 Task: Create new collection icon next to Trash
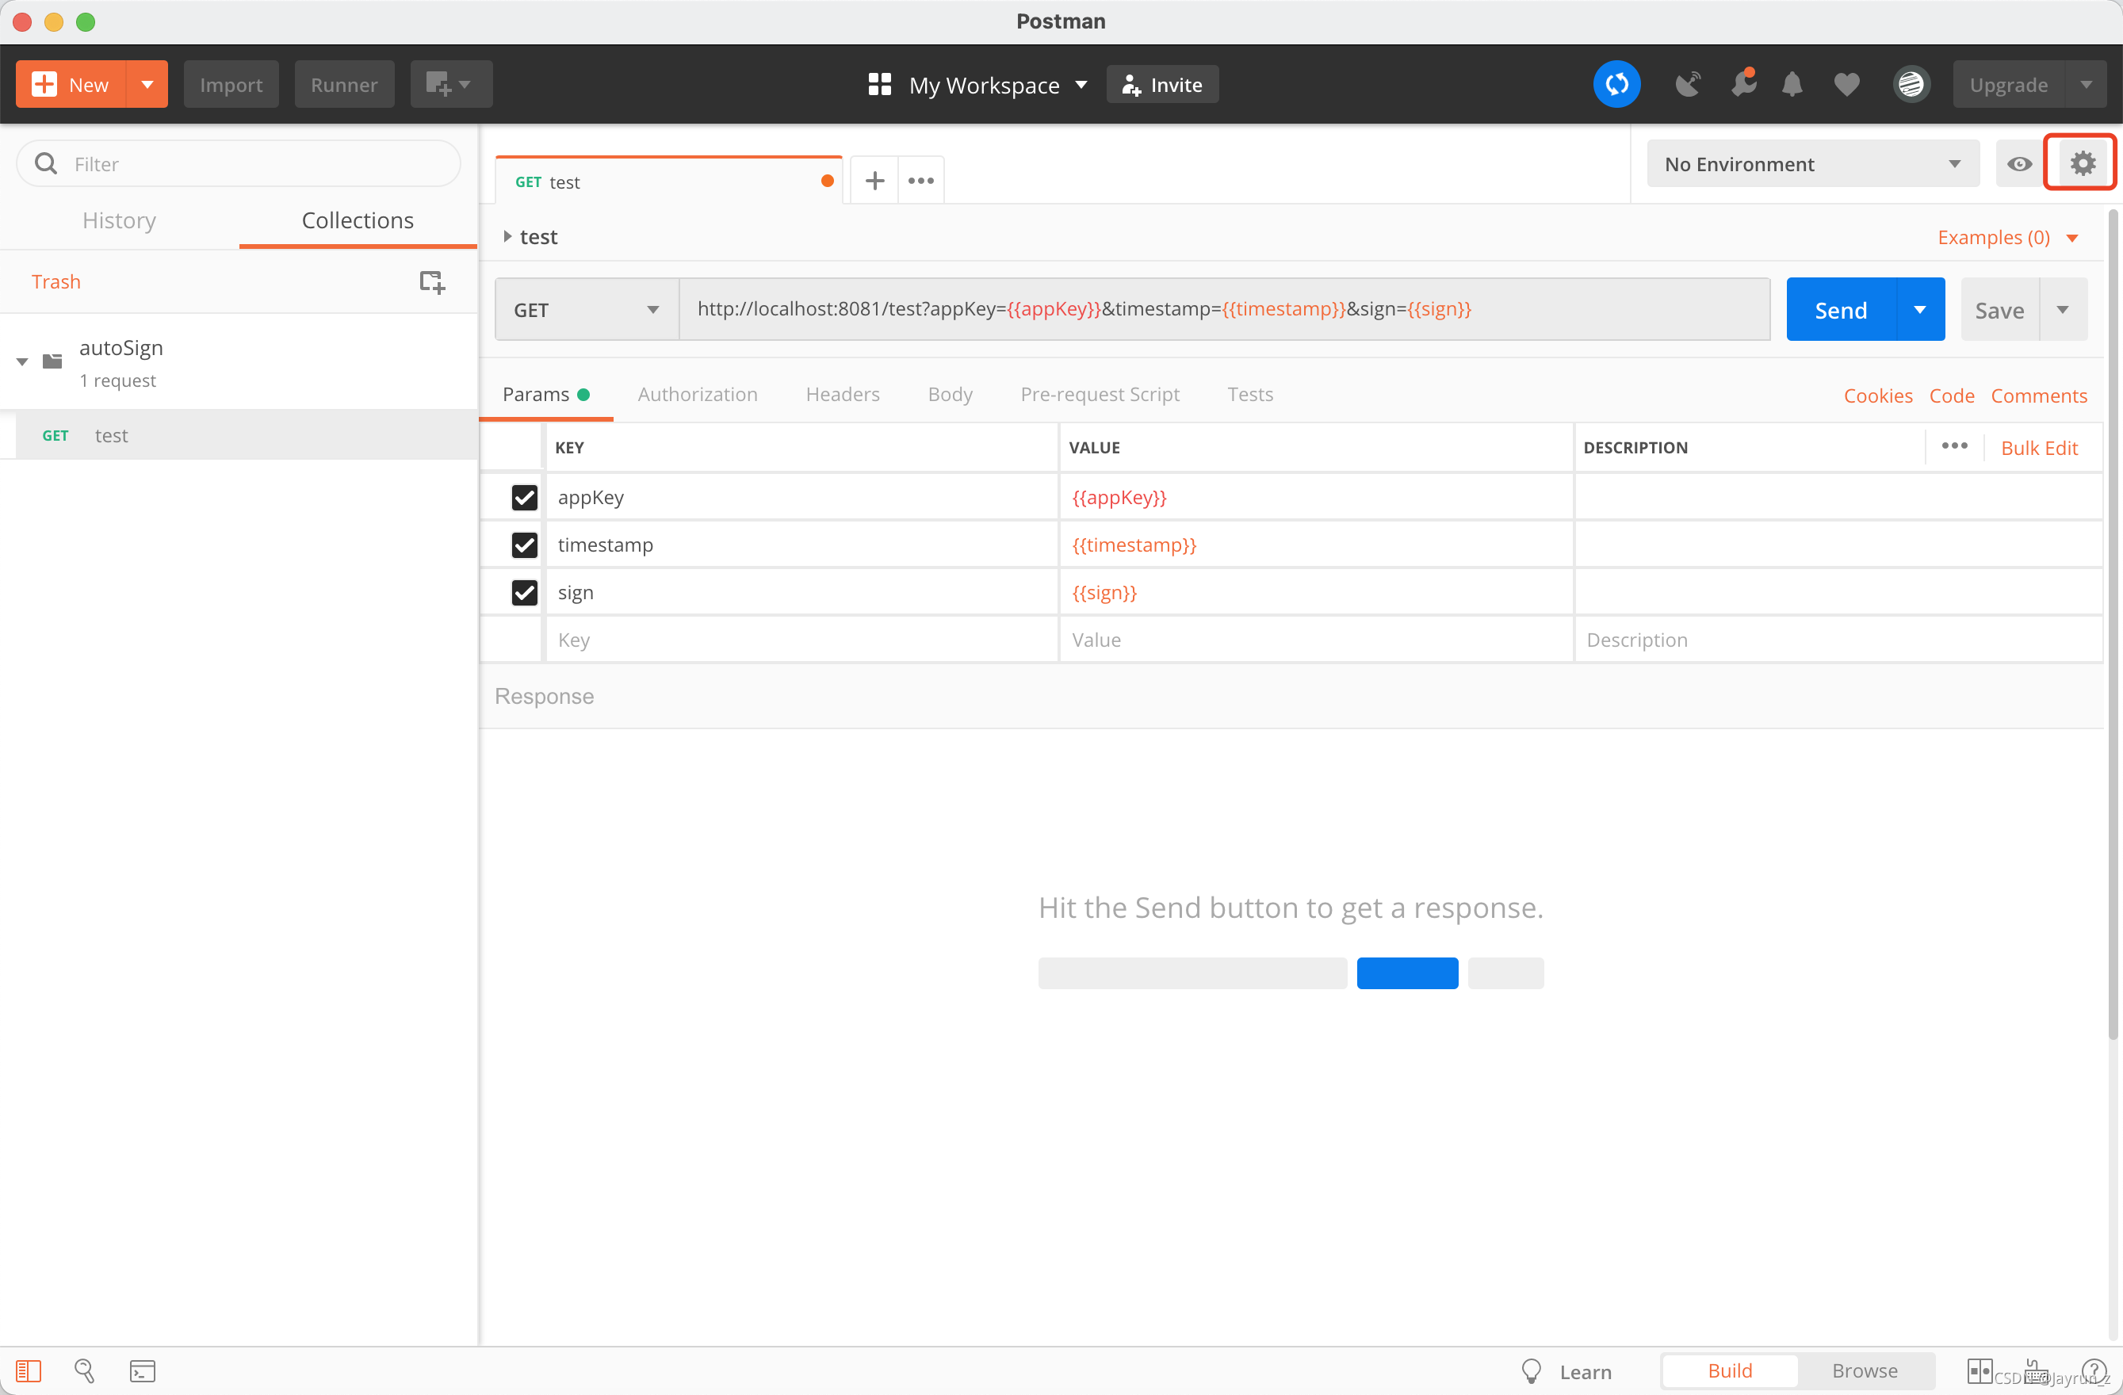pos(432,282)
